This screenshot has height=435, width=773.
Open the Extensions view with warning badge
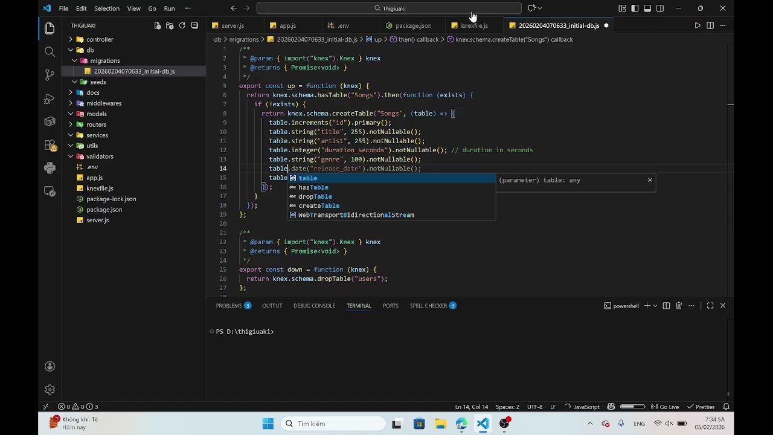[50, 145]
